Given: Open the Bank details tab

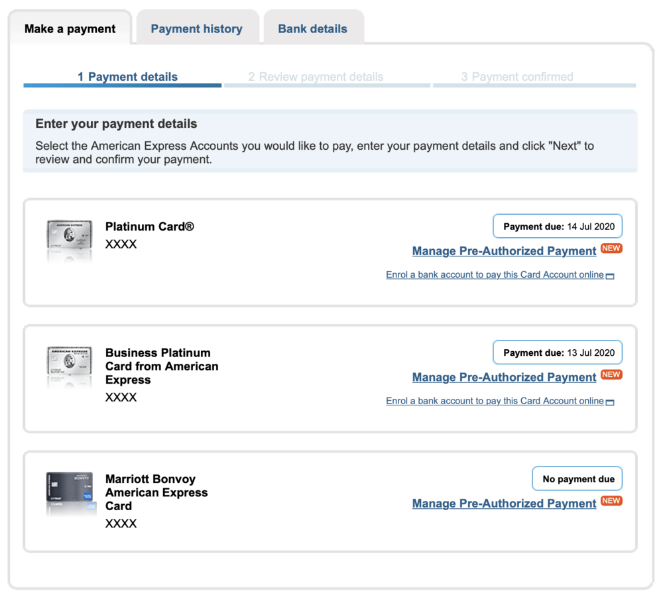Looking at the screenshot, I should point(312,29).
